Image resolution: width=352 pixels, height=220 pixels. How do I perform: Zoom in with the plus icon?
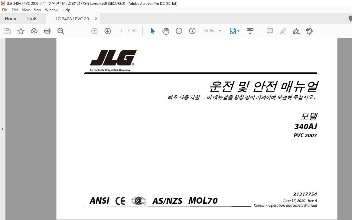192,31
